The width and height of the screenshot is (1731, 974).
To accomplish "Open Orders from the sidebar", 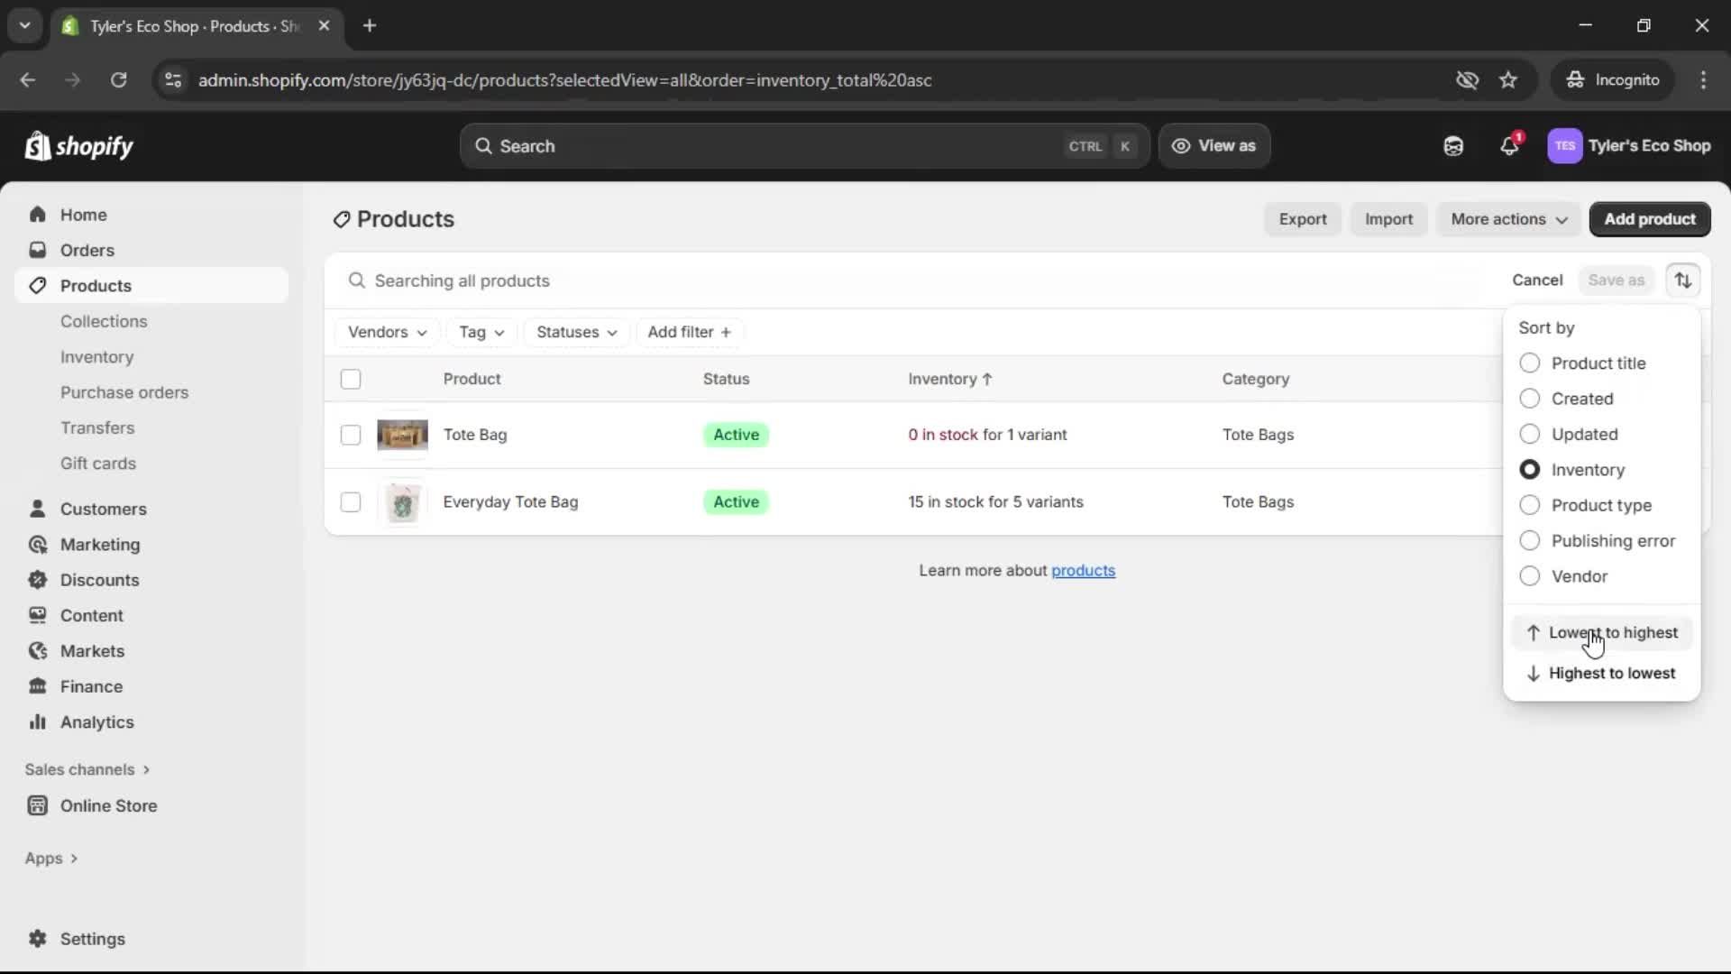I will pos(87,250).
